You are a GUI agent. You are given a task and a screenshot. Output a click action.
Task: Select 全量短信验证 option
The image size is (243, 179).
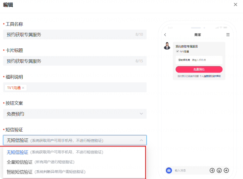pyautogui.click(x=74, y=162)
